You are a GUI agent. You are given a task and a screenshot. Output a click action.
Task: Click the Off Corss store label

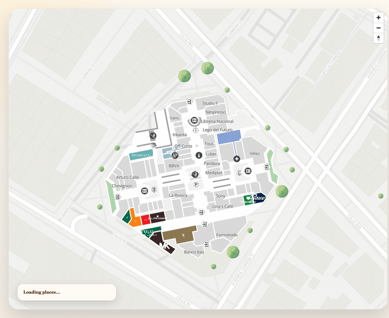pyautogui.click(x=183, y=146)
